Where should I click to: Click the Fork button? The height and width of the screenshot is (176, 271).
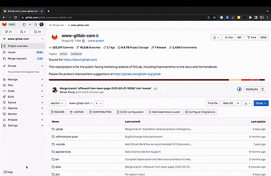tap(252, 37)
